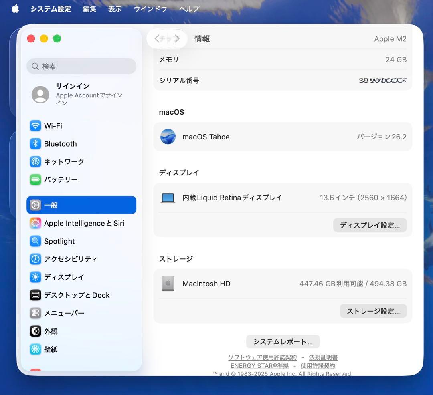Open the 編集 menu

pyautogui.click(x=89, y=9)
